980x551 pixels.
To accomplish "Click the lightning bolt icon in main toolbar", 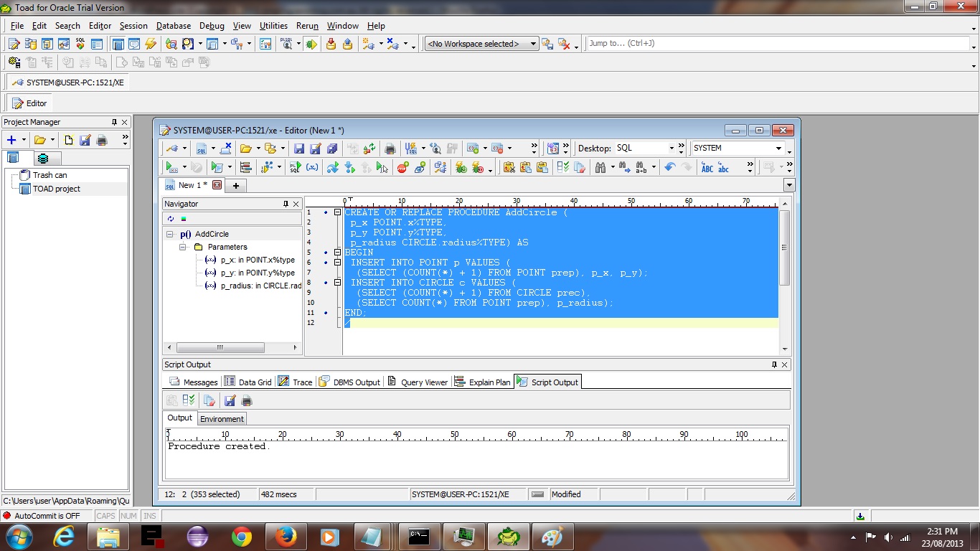I will tap(150, 44).
